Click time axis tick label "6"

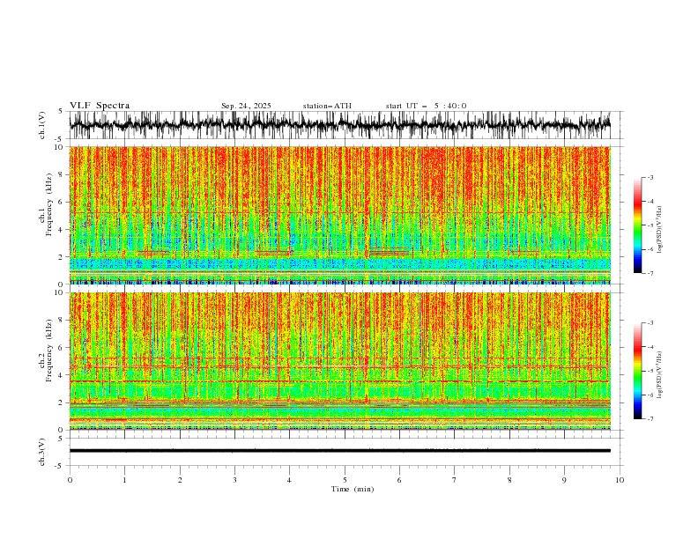[x=400, y=480]
